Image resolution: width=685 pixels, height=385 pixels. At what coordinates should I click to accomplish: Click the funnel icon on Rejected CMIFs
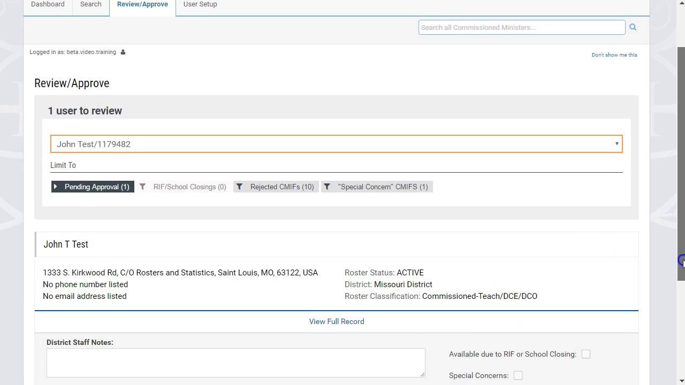[x=239, y=187]
